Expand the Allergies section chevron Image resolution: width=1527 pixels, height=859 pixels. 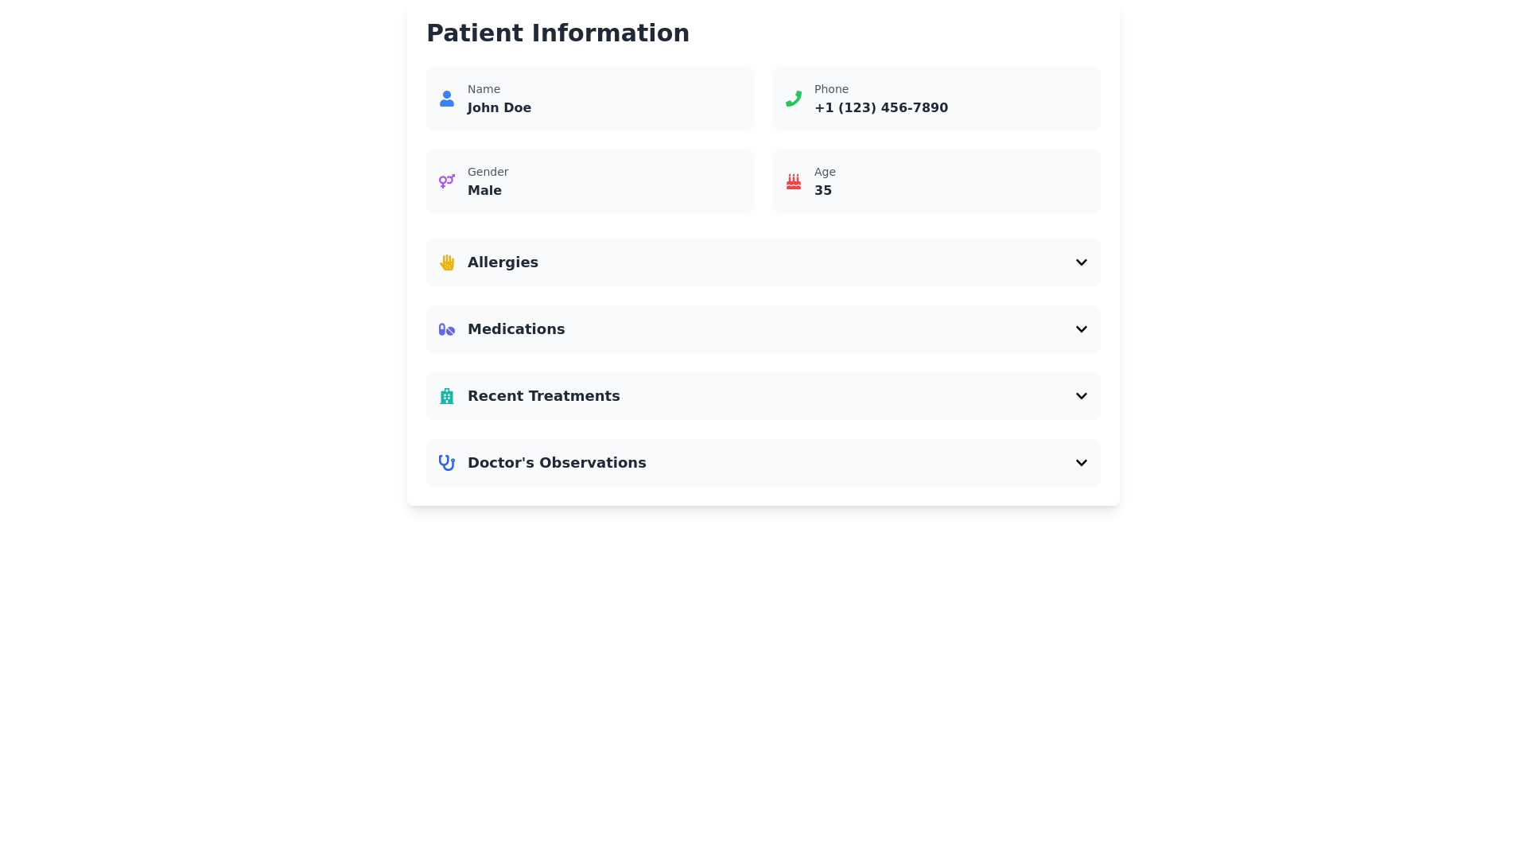tap(1081, 262)
